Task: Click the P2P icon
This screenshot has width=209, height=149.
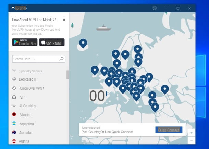Action: tap(14, 97)
